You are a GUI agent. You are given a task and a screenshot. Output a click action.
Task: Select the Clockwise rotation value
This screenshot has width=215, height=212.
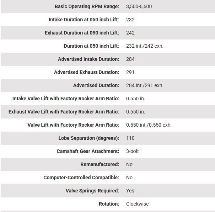(x=138, y=204)
